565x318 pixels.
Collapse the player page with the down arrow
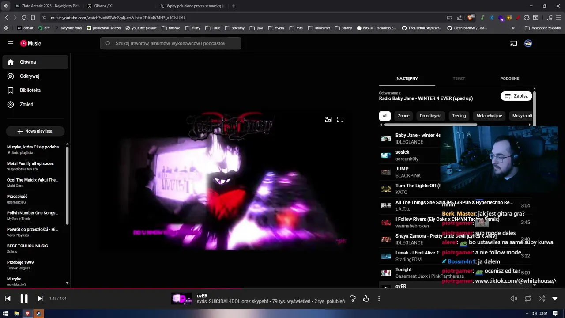click(555, 299)
